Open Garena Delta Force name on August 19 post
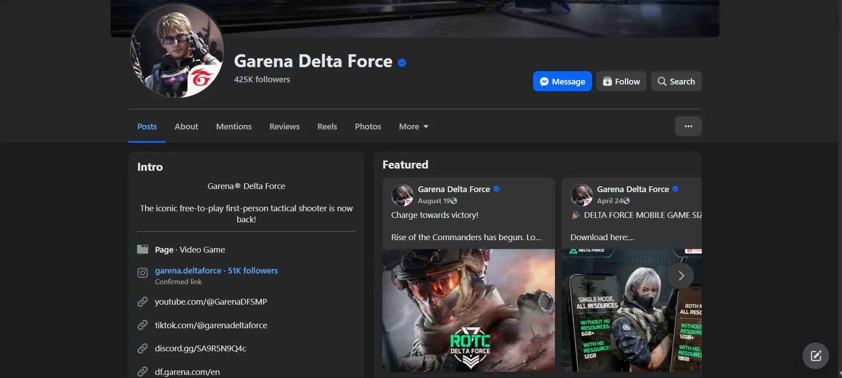Image resolution: width=842 pixels, height=378 pixels. [453, 189]
